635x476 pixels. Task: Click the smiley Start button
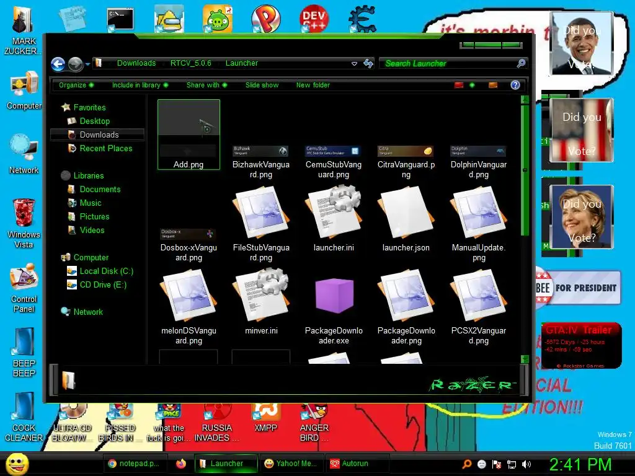(17, 464)
